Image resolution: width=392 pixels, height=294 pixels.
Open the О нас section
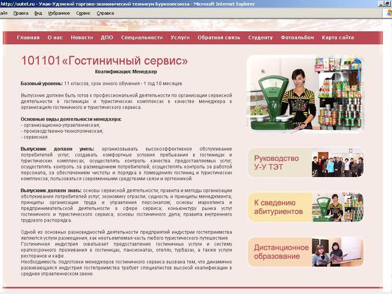pyautogui.click(x=55, y=37)
